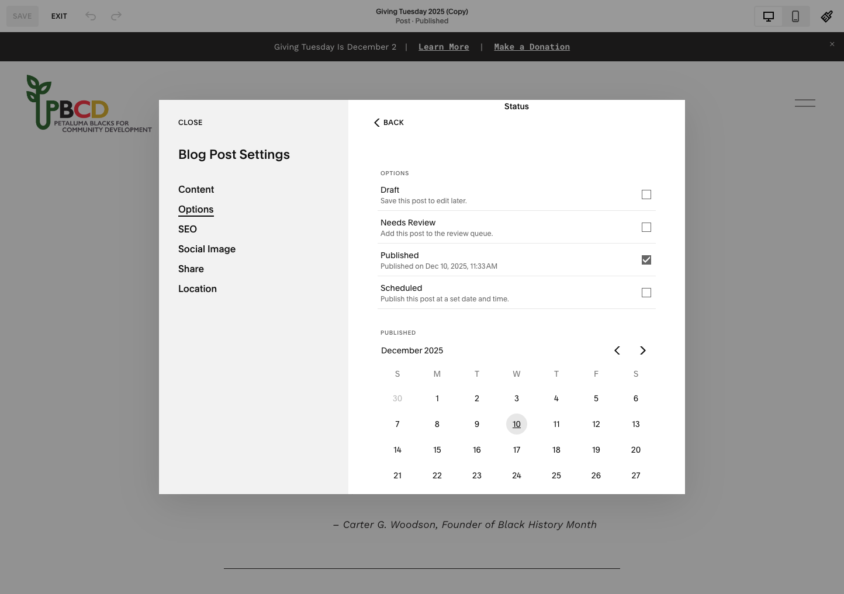The height and width of the screenshot is (594, 844).
Task: Click 'December 2025' month label
Action: click(x=412, y=350)
